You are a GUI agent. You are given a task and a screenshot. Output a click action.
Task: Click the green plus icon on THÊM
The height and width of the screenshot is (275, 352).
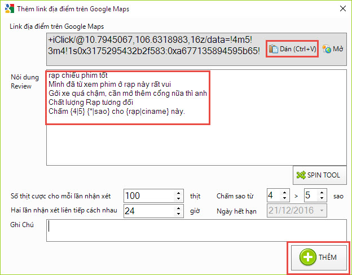[x=307, y=257]
